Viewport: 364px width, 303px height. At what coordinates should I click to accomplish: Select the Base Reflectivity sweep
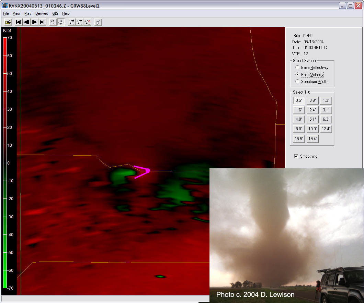click(x=297, y=67)
